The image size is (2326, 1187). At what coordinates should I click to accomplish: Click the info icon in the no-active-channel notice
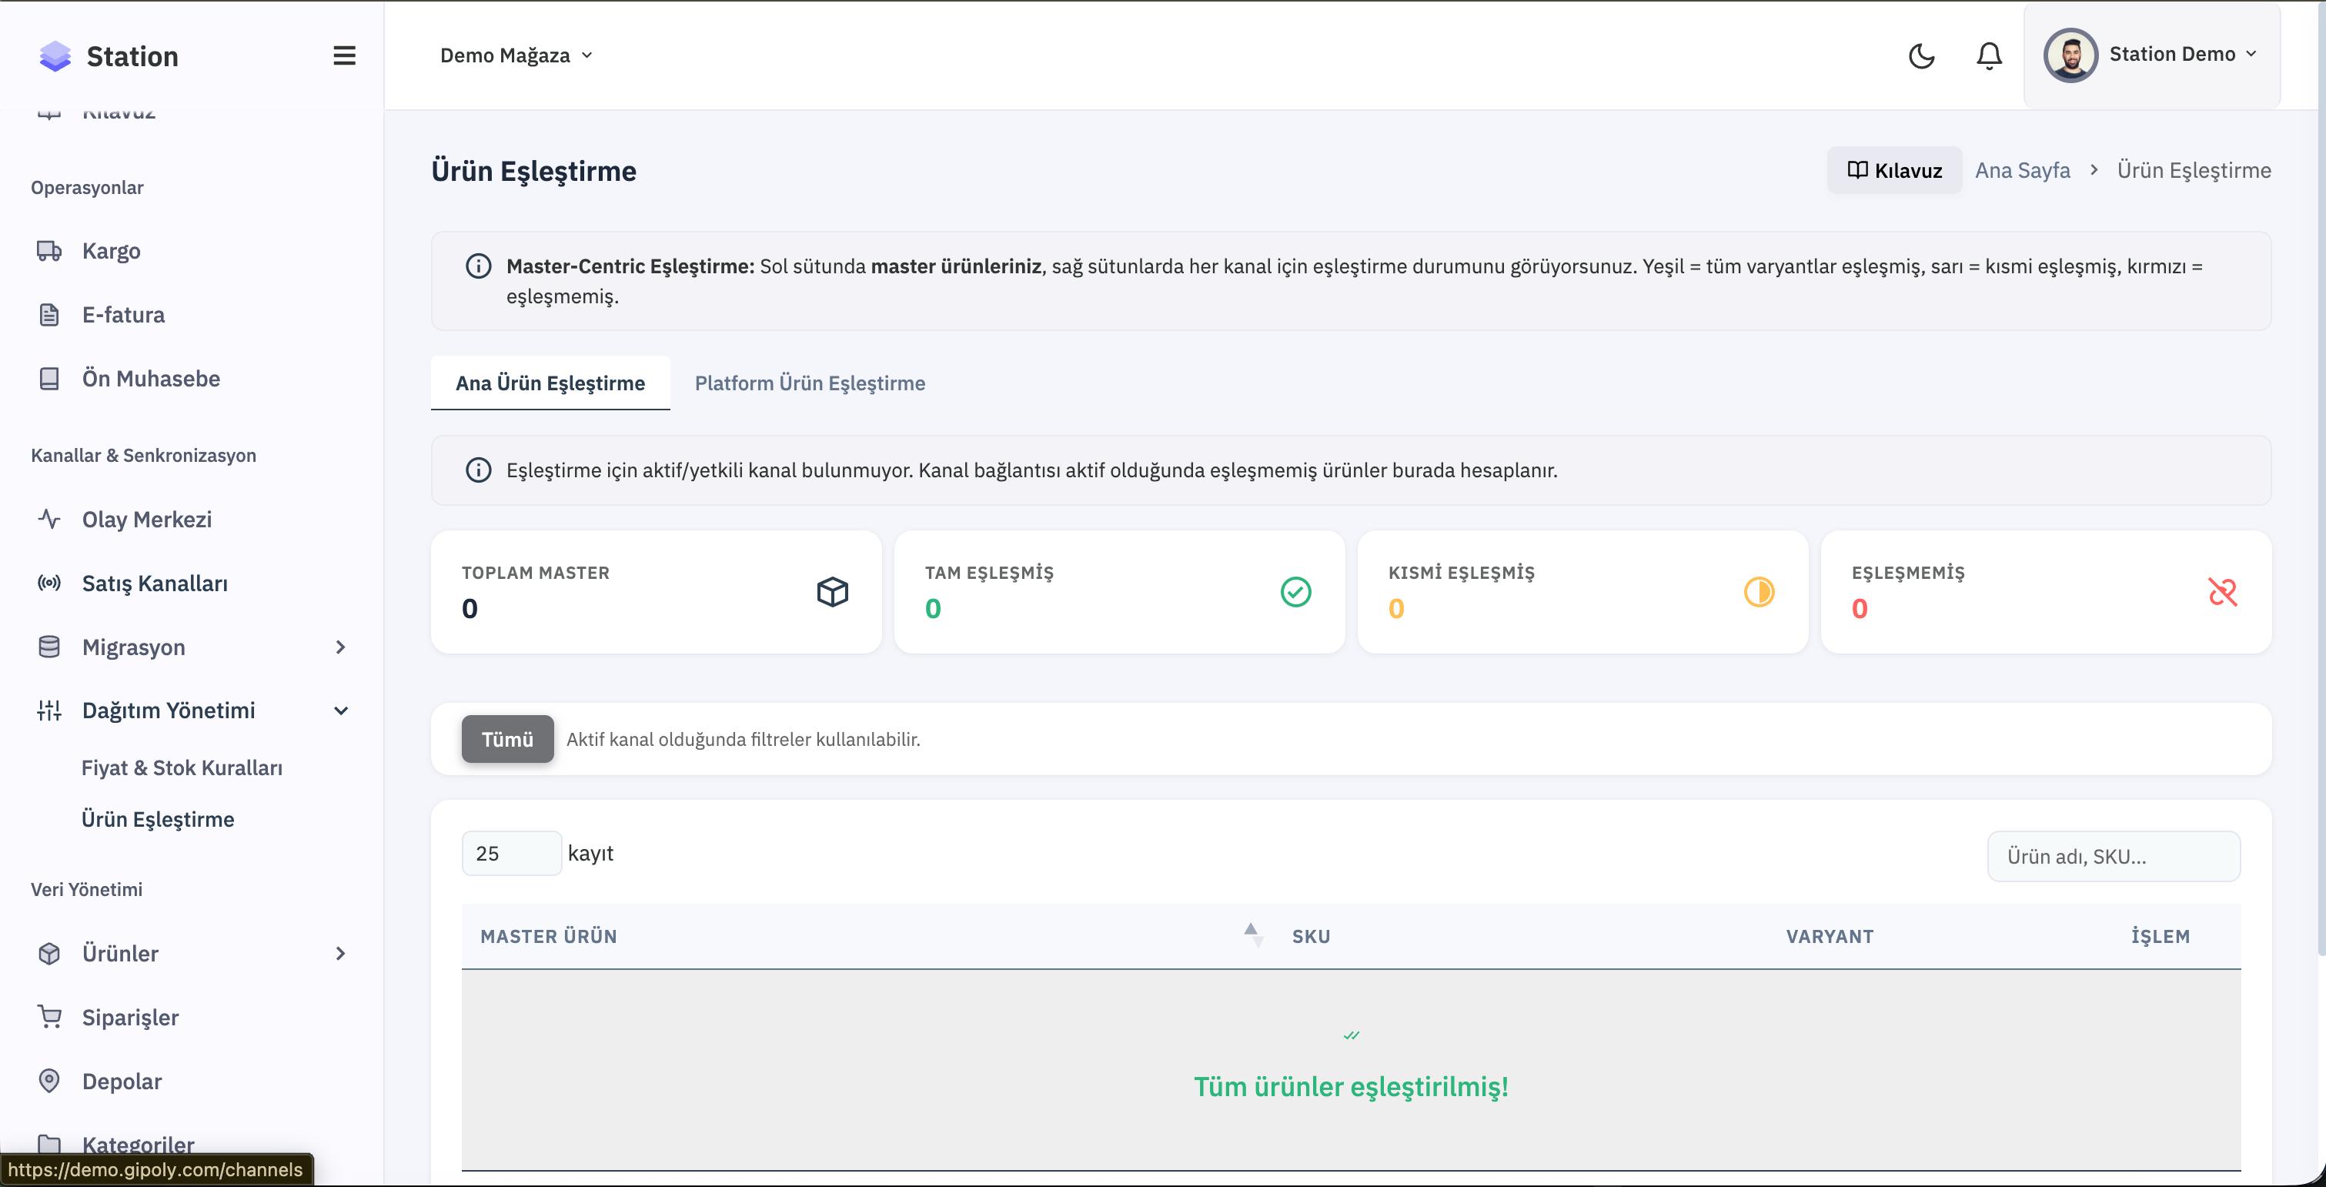tap(478, 470)
